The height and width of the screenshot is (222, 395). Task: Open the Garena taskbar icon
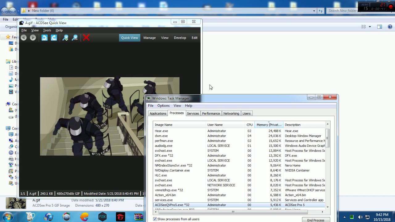120,217
